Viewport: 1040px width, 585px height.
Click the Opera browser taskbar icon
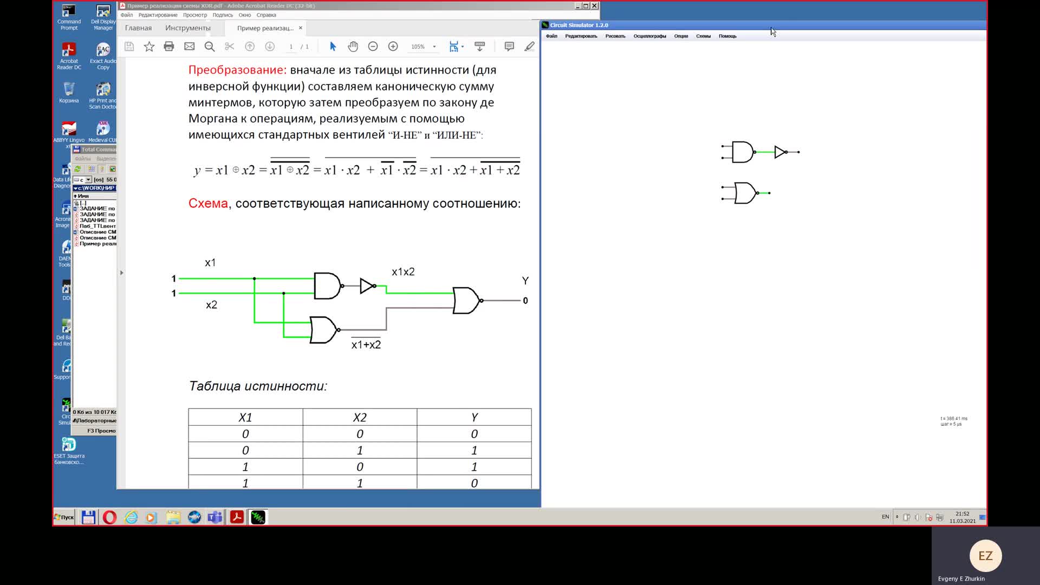coord(109,517)
